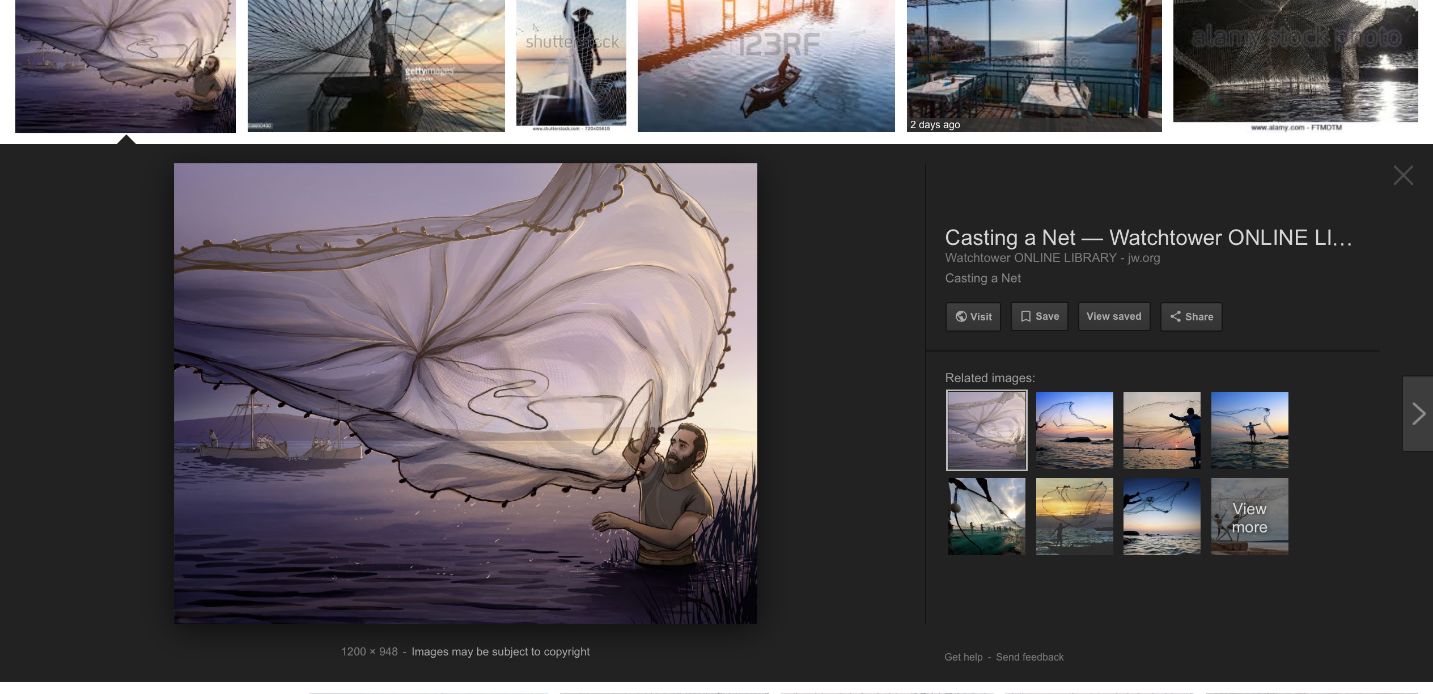The width and height of the screenshot is (1433, 694).
Task: Select the Getty Images fishing net thumbnail
Action: (x=376, y=66)
